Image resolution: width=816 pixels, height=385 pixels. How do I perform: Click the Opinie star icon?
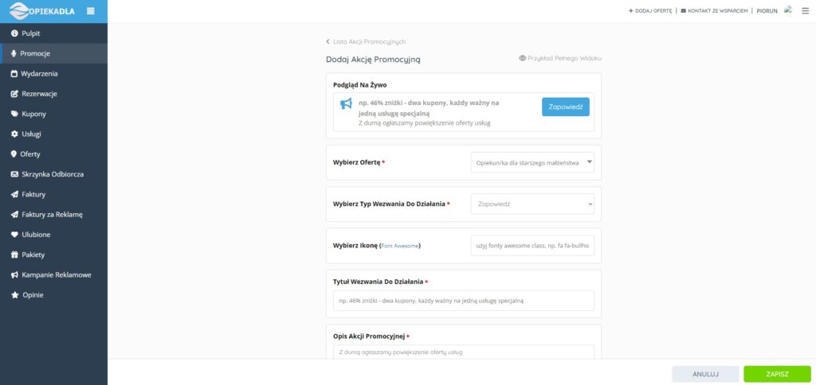(x=14, y=295)
